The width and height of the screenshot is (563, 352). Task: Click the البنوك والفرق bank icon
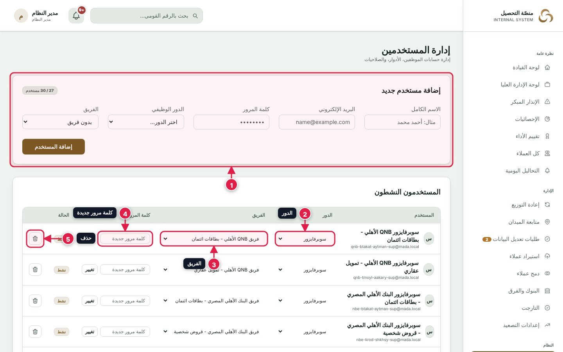[547, 291]
